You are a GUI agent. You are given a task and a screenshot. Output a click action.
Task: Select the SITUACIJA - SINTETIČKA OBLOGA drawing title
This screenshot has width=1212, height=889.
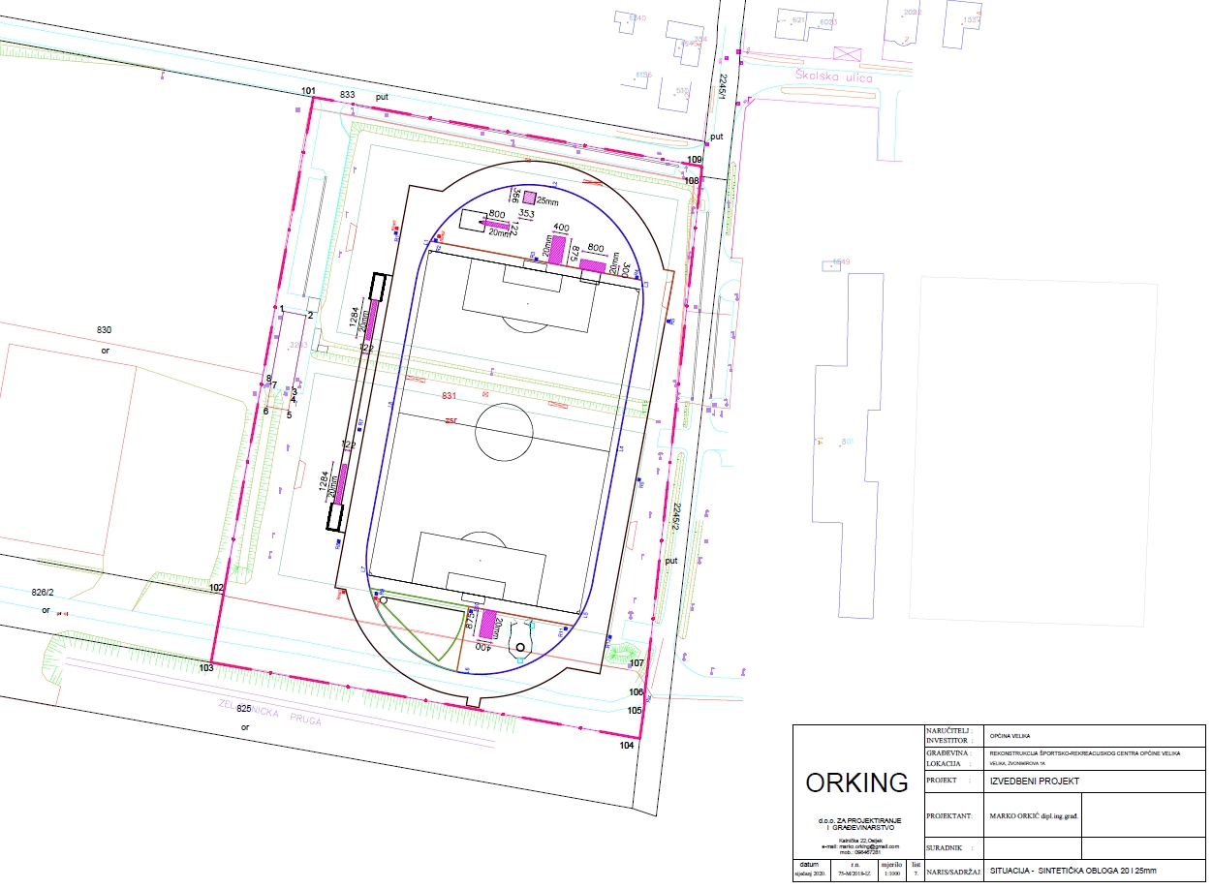point(1072,872)
